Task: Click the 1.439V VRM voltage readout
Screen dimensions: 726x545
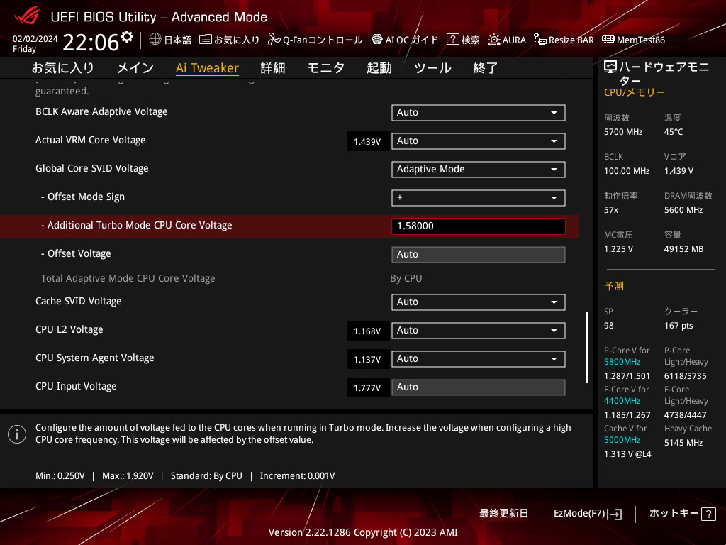Action: (x=367, y=141)
